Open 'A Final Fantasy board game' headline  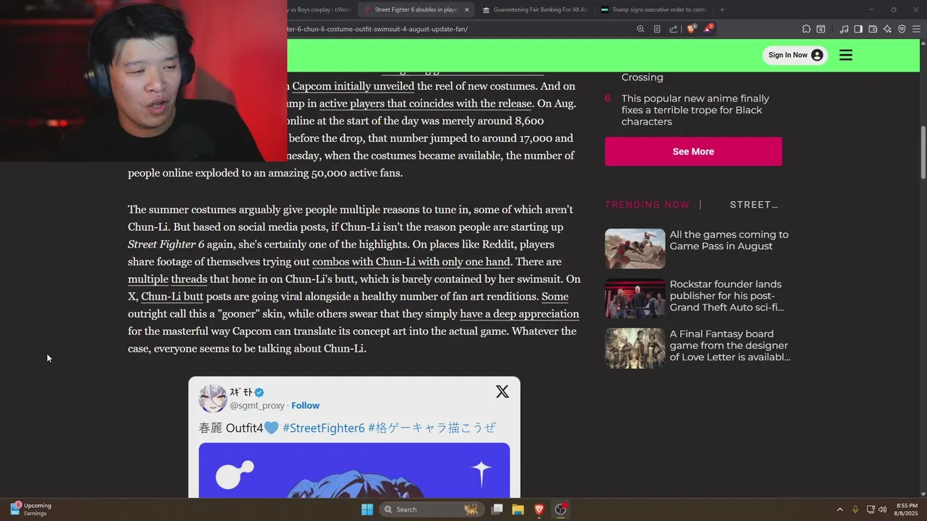(x=730, y=345)
